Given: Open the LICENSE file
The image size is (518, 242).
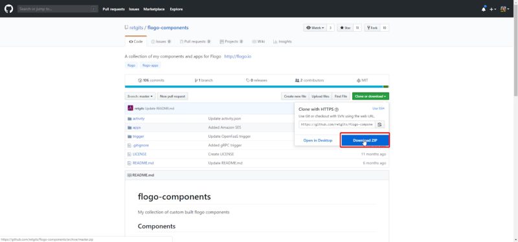Looking at the screenshot, I should coord(139,154).
